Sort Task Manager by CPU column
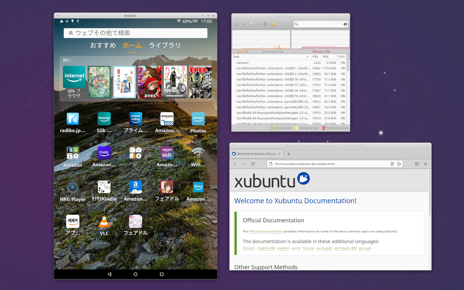This screenshot has width=464, height=290. click(x=341, y=57)
